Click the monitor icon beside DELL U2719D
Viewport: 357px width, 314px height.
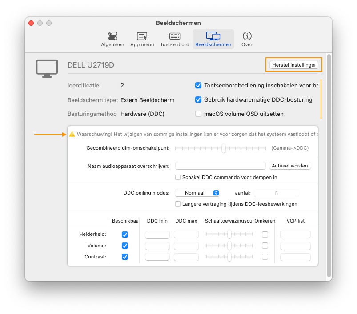pyautogui.click(x=47, y=68)
